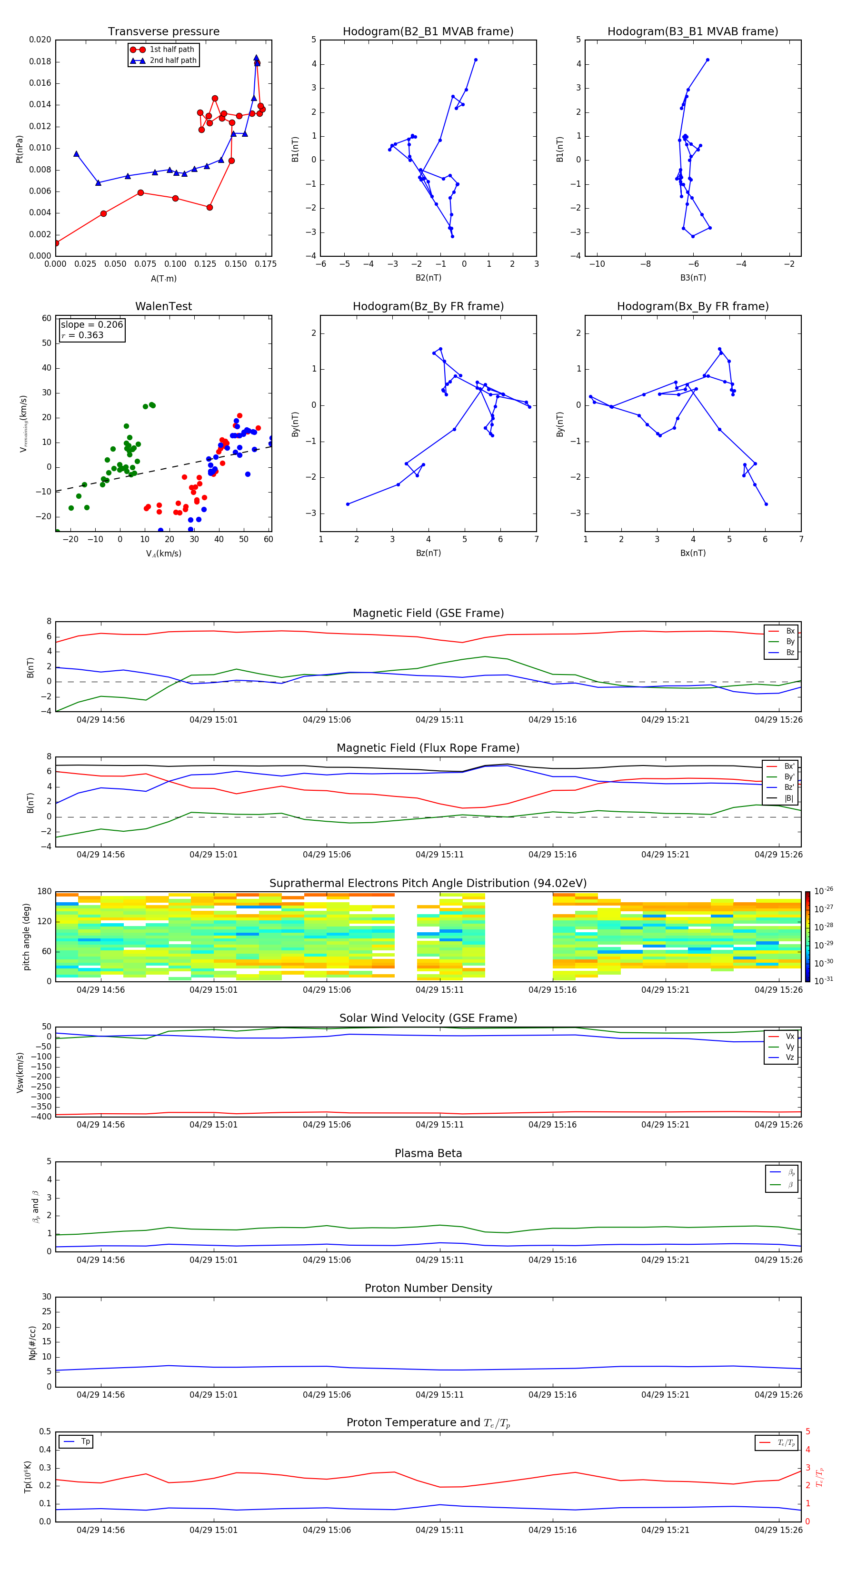Click '04/29 15:26' tick under Plasma Beta plot
The width and height of the screenshot is (857, 1572).
coord(778,1260)
